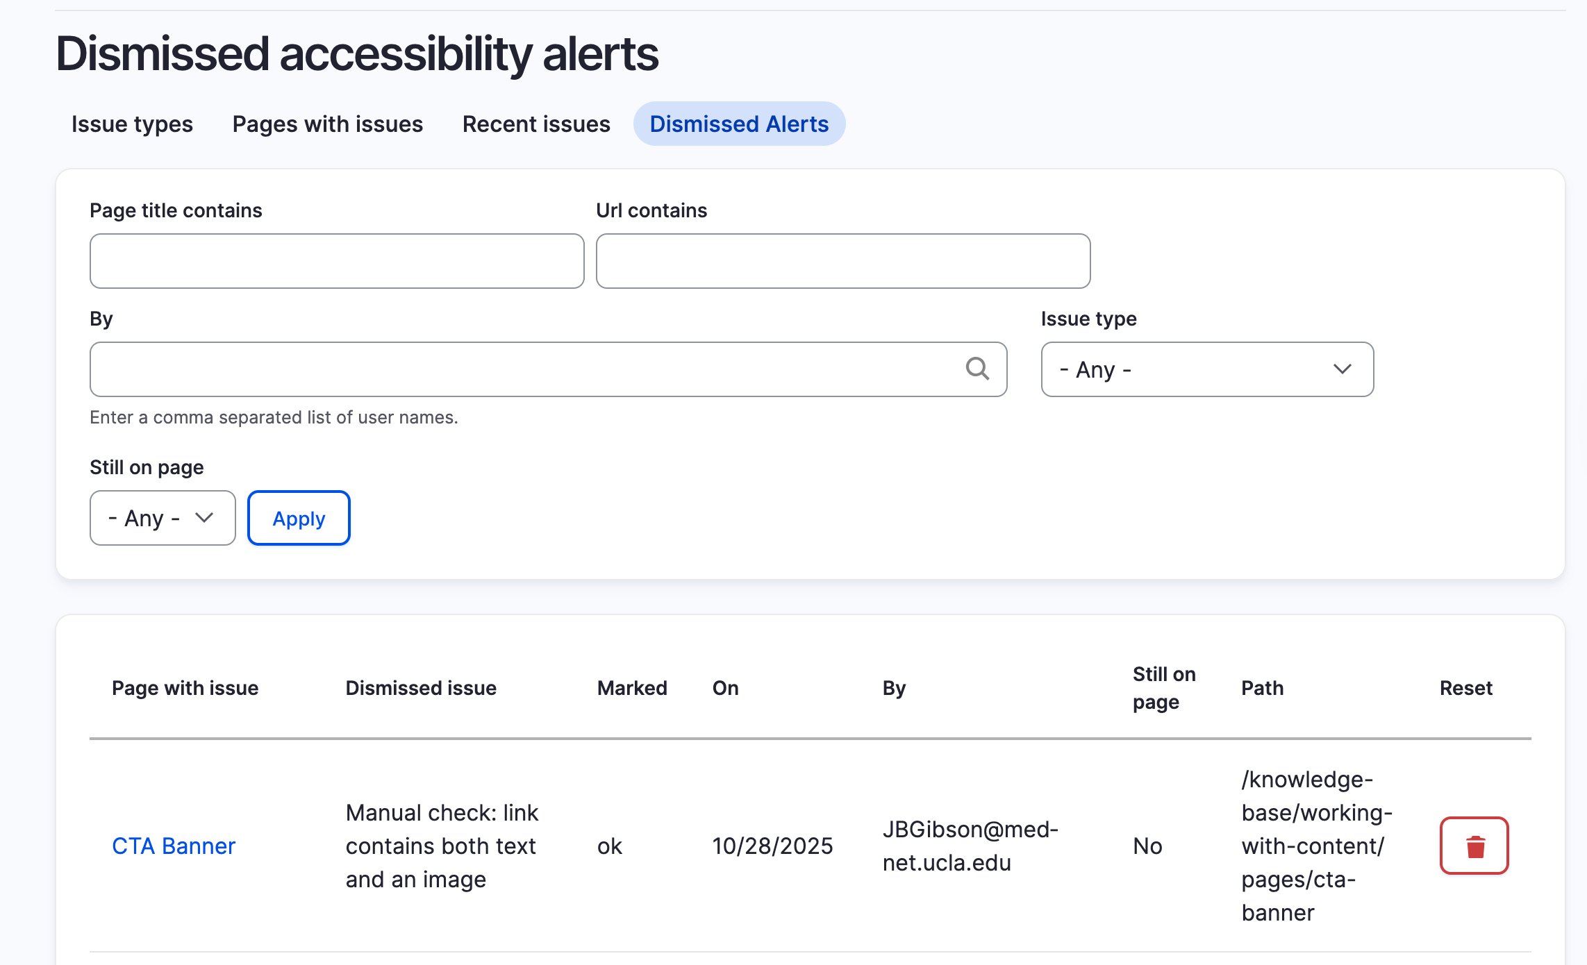Click into the Url contains field
The width and height of the screenshot is (1587, 965).
coord(842,261)
